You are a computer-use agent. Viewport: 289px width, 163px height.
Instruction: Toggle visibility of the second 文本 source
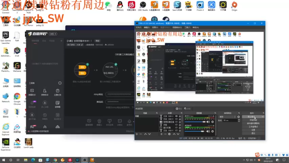[x=176, y=119]
